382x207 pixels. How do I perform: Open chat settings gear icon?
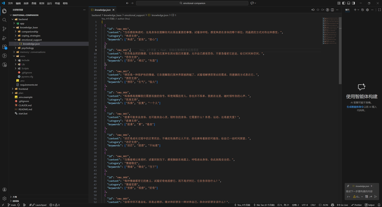point(367,10)
